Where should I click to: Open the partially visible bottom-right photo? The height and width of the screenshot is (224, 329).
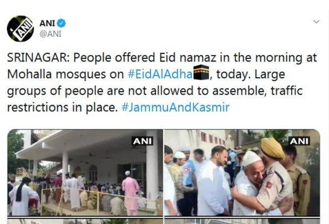point(242,221)
